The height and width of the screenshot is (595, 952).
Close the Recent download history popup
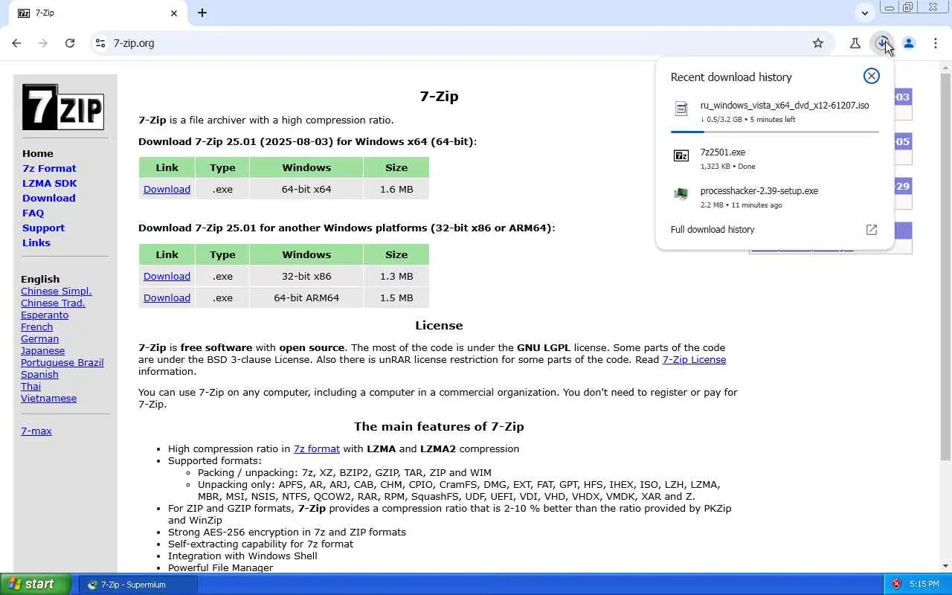(872, 76)
